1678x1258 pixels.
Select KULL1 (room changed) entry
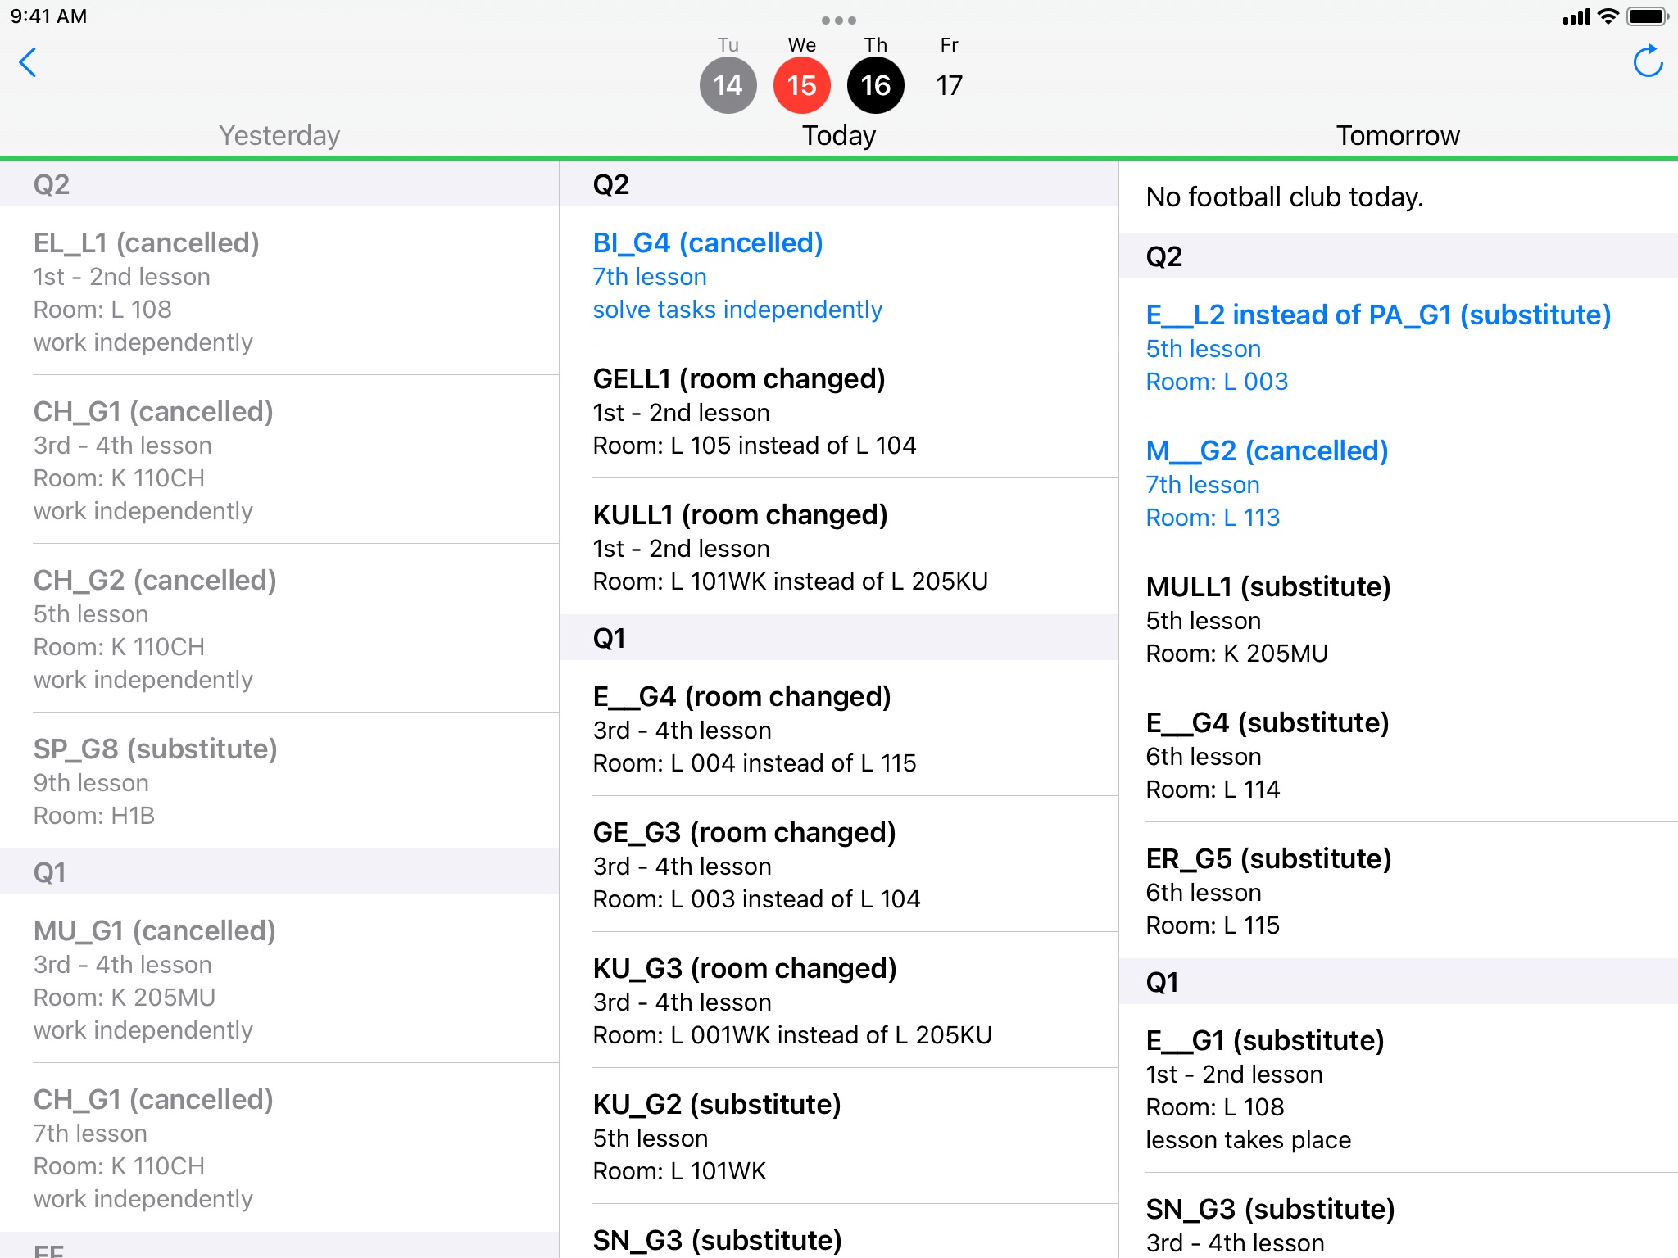point(839,546)
